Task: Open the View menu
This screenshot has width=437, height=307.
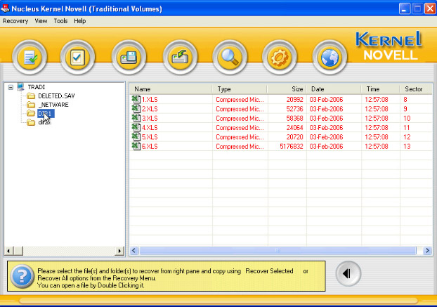Action: [x=41, y=21]
